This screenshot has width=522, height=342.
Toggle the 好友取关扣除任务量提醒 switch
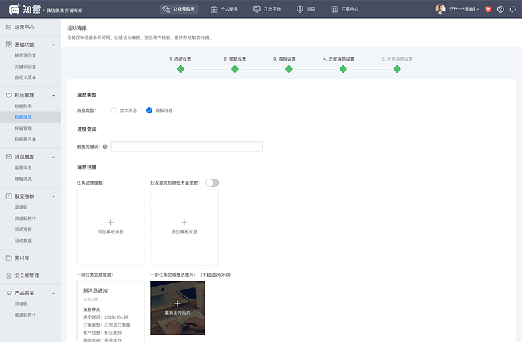212,183
